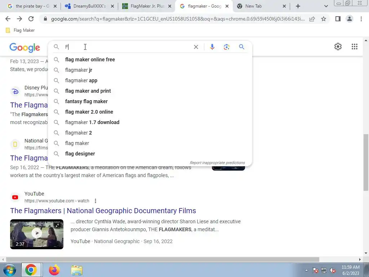Choose suggestion 'flagmaker 2'

pyautogui.click(x=150, y=133)
